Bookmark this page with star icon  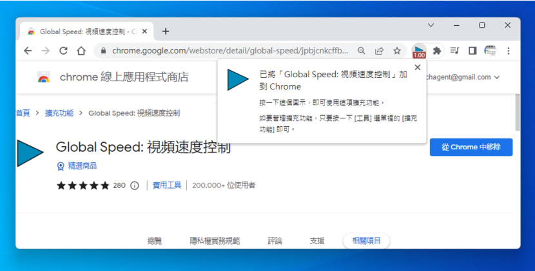point(397,51)
